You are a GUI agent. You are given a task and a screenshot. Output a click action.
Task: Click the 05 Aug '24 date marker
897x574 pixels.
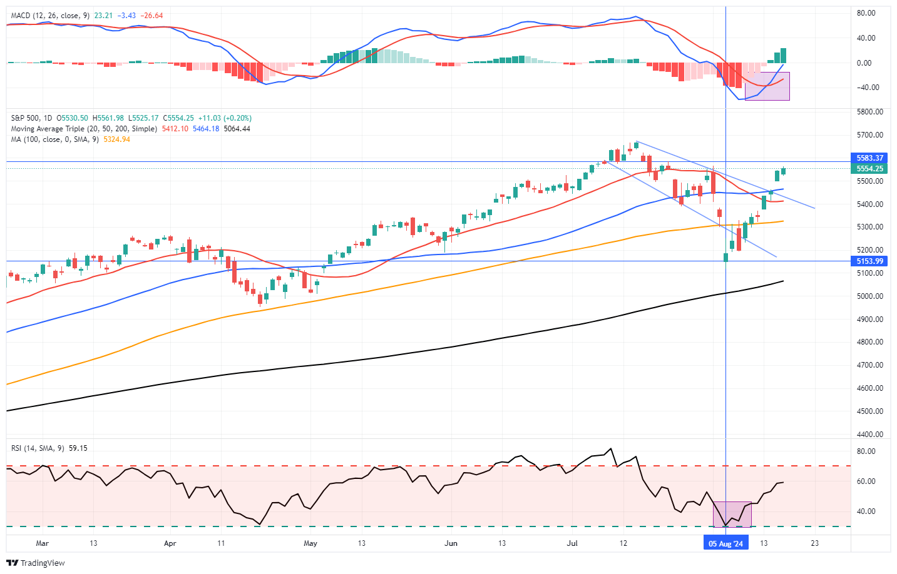click(x=725, y=543)
